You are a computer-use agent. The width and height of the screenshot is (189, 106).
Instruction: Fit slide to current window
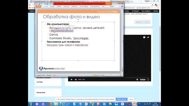click(x=120, y=75)
